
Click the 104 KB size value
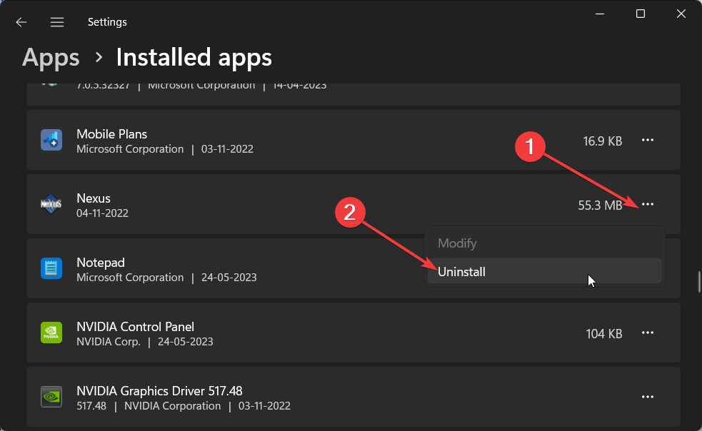pyautogui.click(x=603, y=334)
